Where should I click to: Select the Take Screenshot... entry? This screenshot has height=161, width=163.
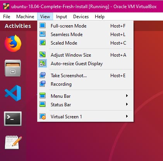[x=85, y=76]
